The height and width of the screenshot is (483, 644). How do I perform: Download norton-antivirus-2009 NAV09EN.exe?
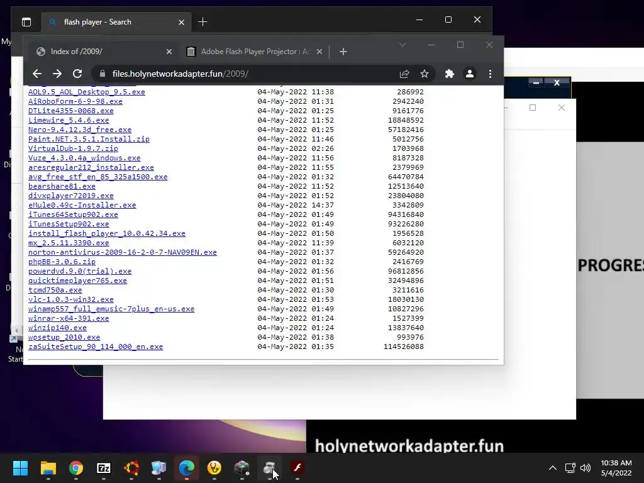(x=123, y=253)
